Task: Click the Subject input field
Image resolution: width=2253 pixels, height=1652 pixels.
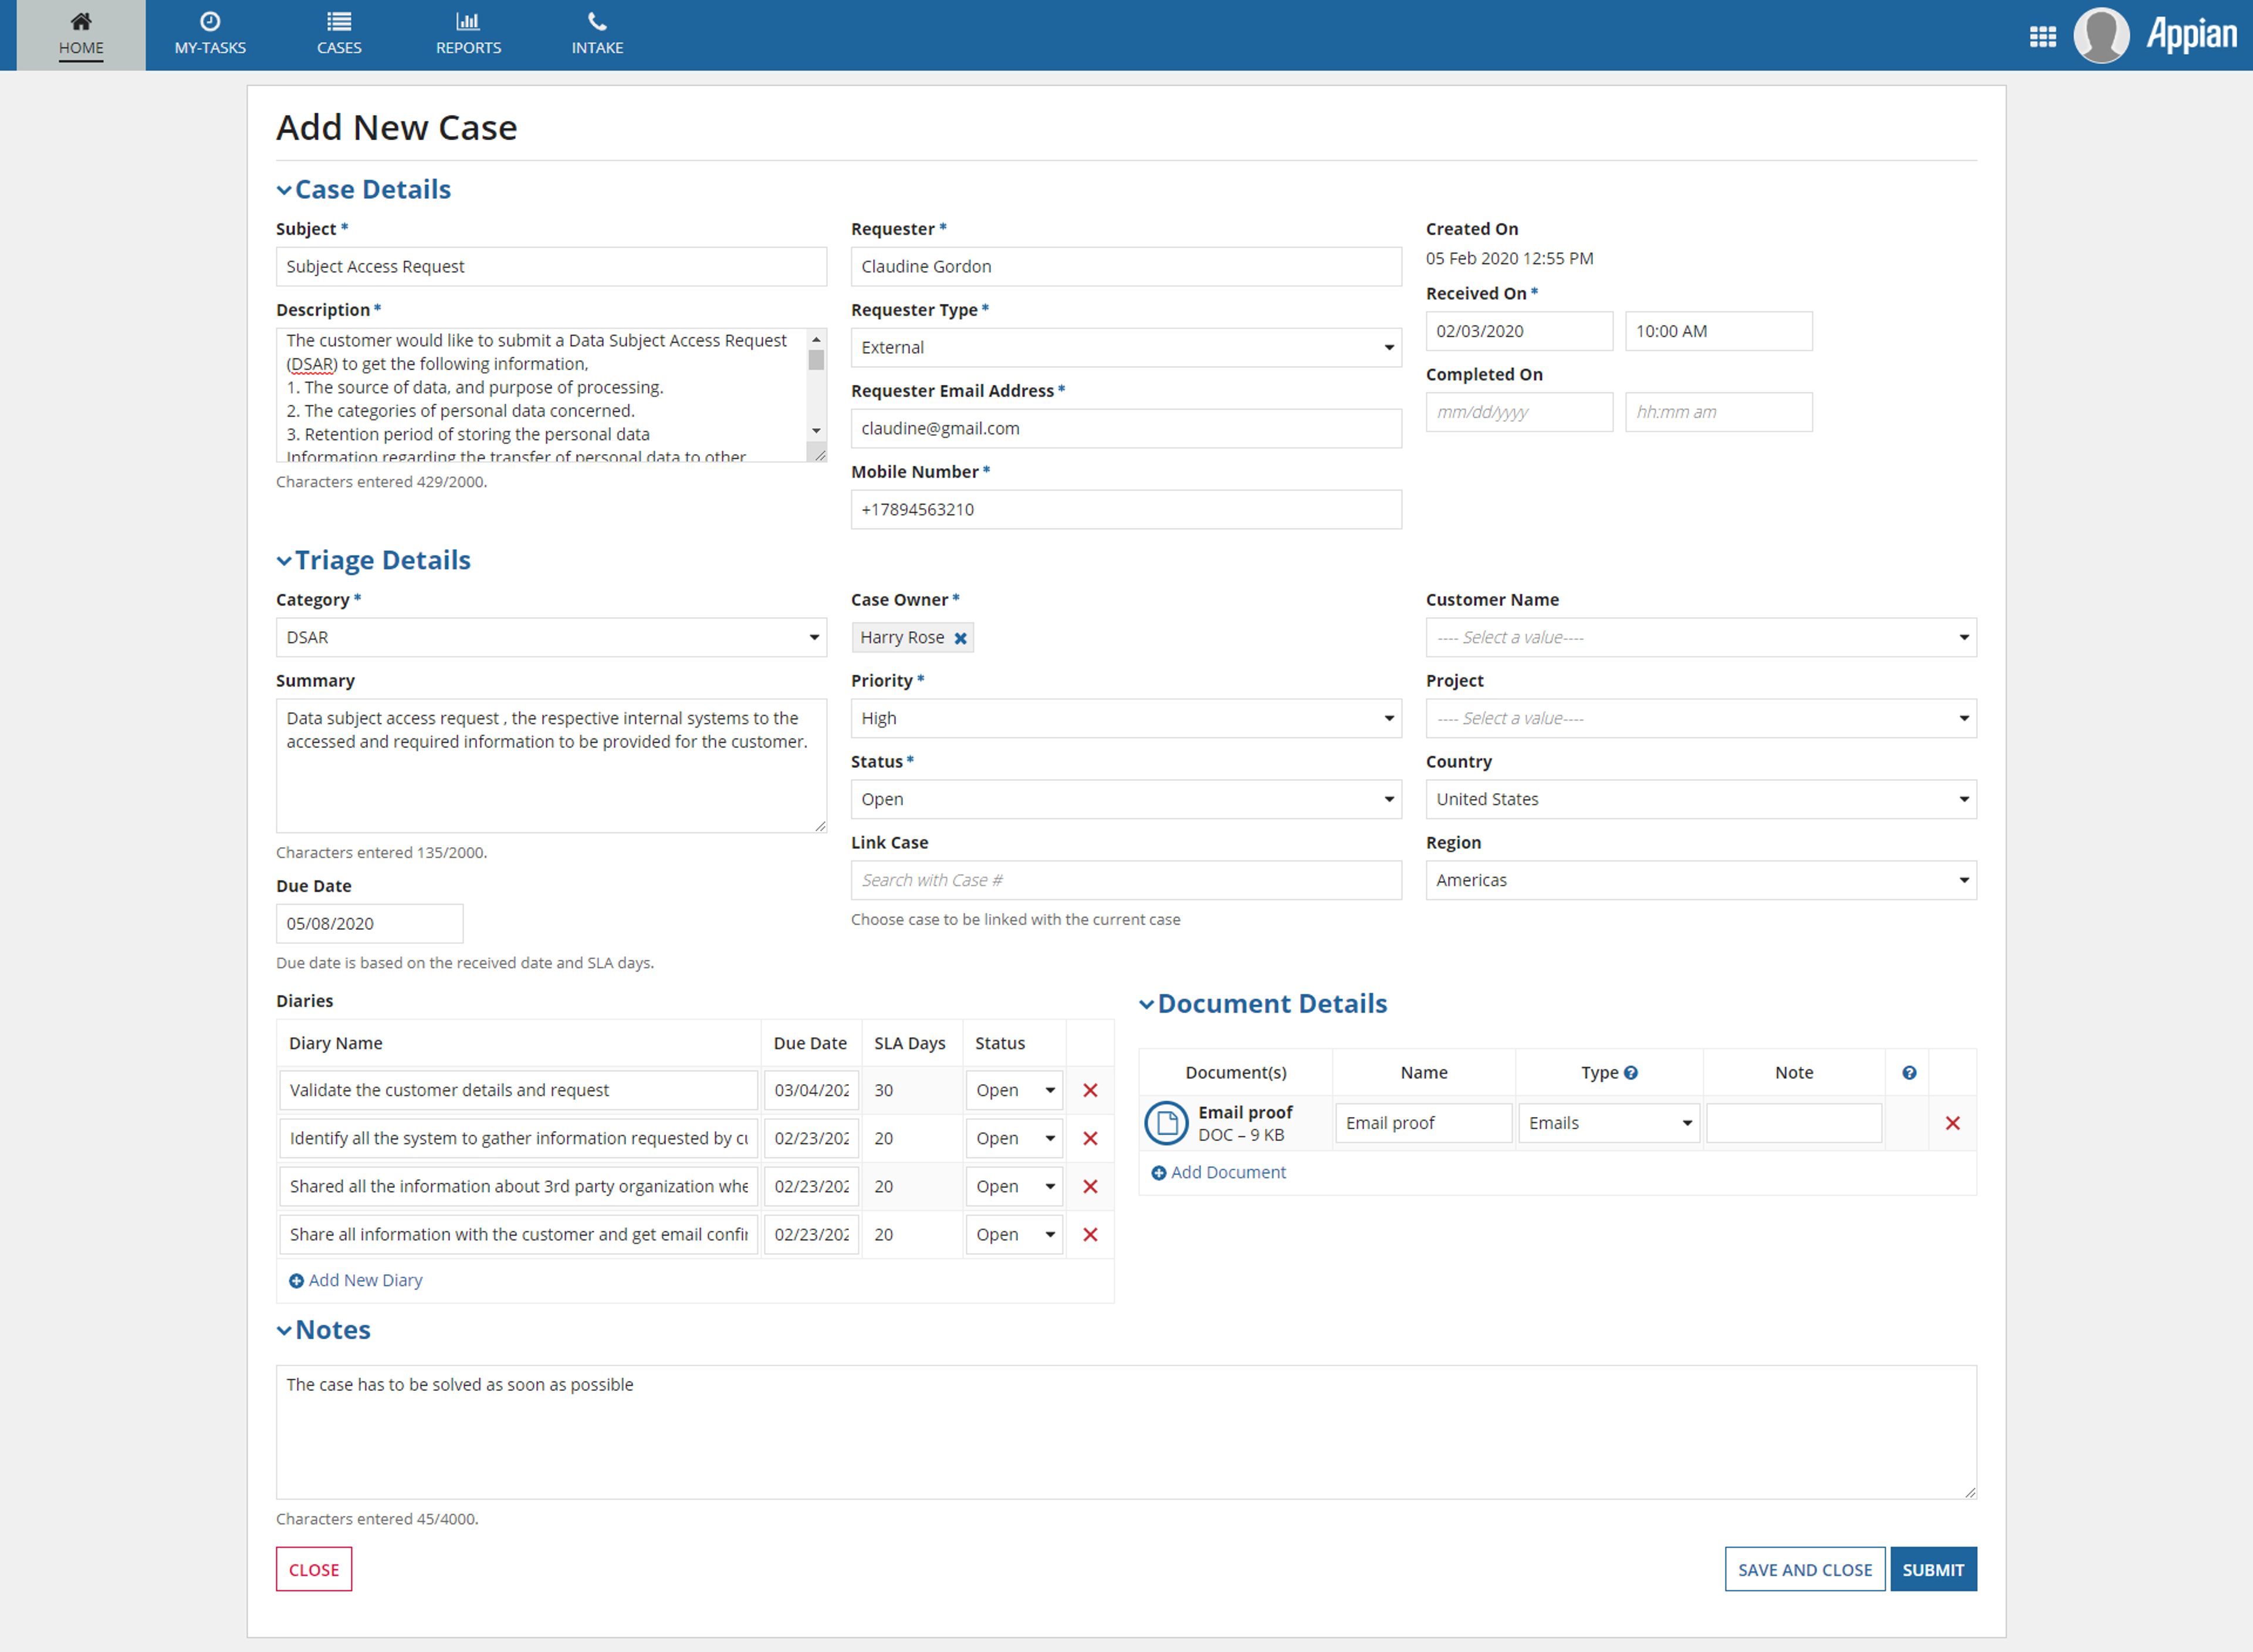Action: point(551,267)
